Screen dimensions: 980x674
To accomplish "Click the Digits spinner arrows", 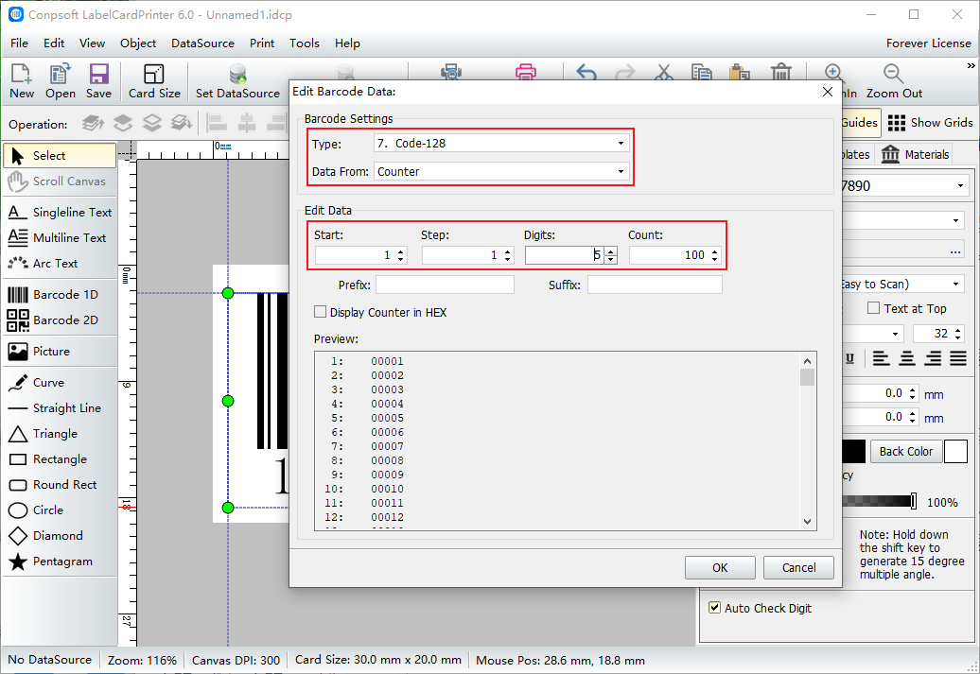I will tap(611, 255).
